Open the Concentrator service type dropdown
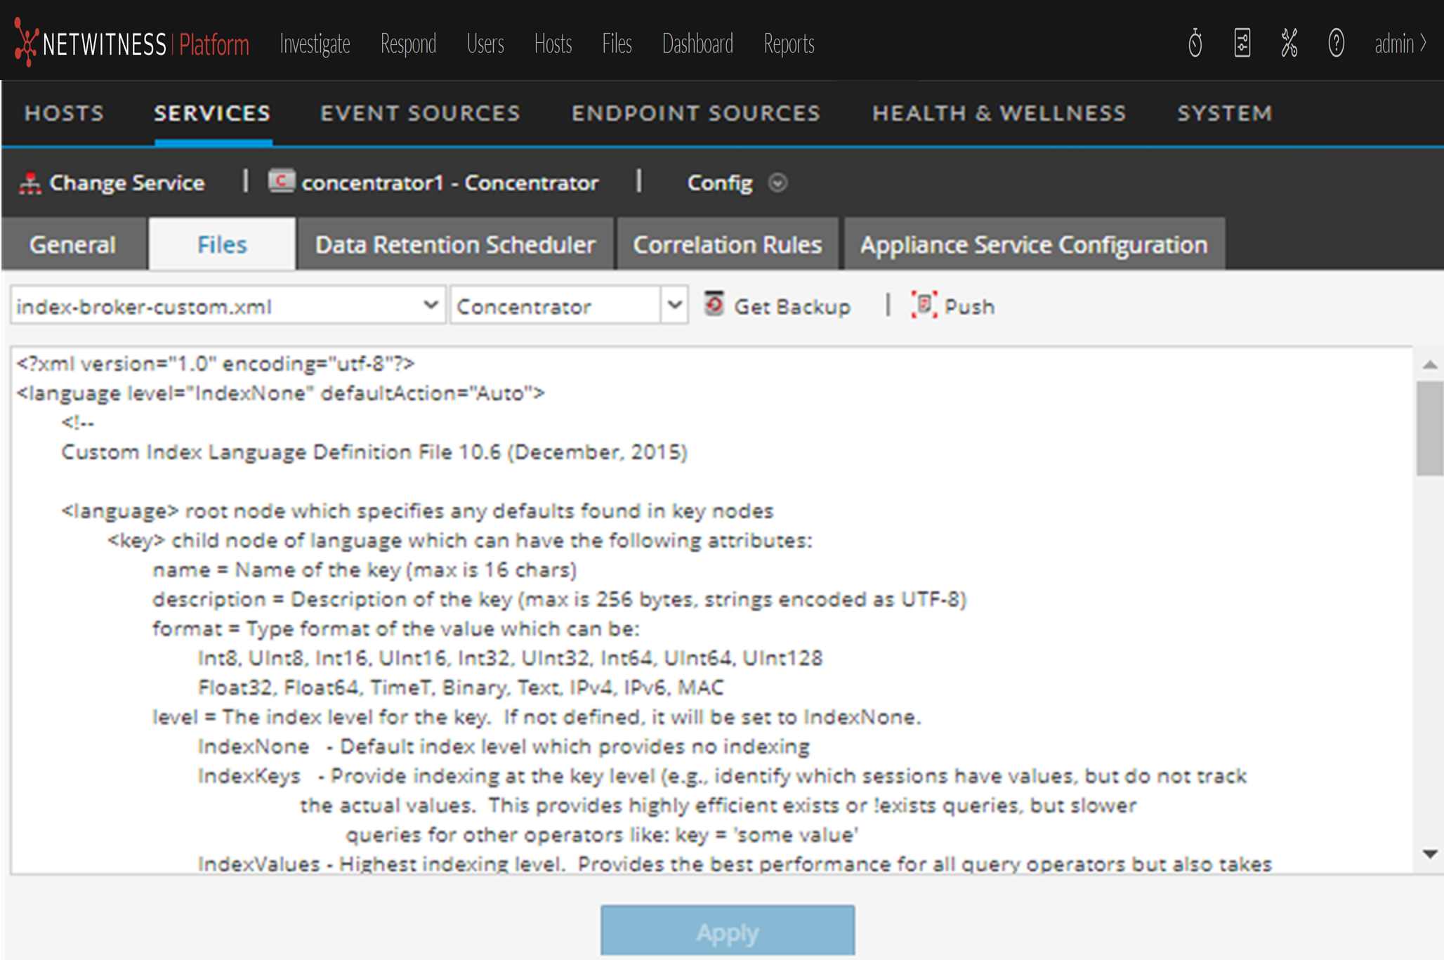The height and width of the screenshot is (960, 1444). [674, 305]
